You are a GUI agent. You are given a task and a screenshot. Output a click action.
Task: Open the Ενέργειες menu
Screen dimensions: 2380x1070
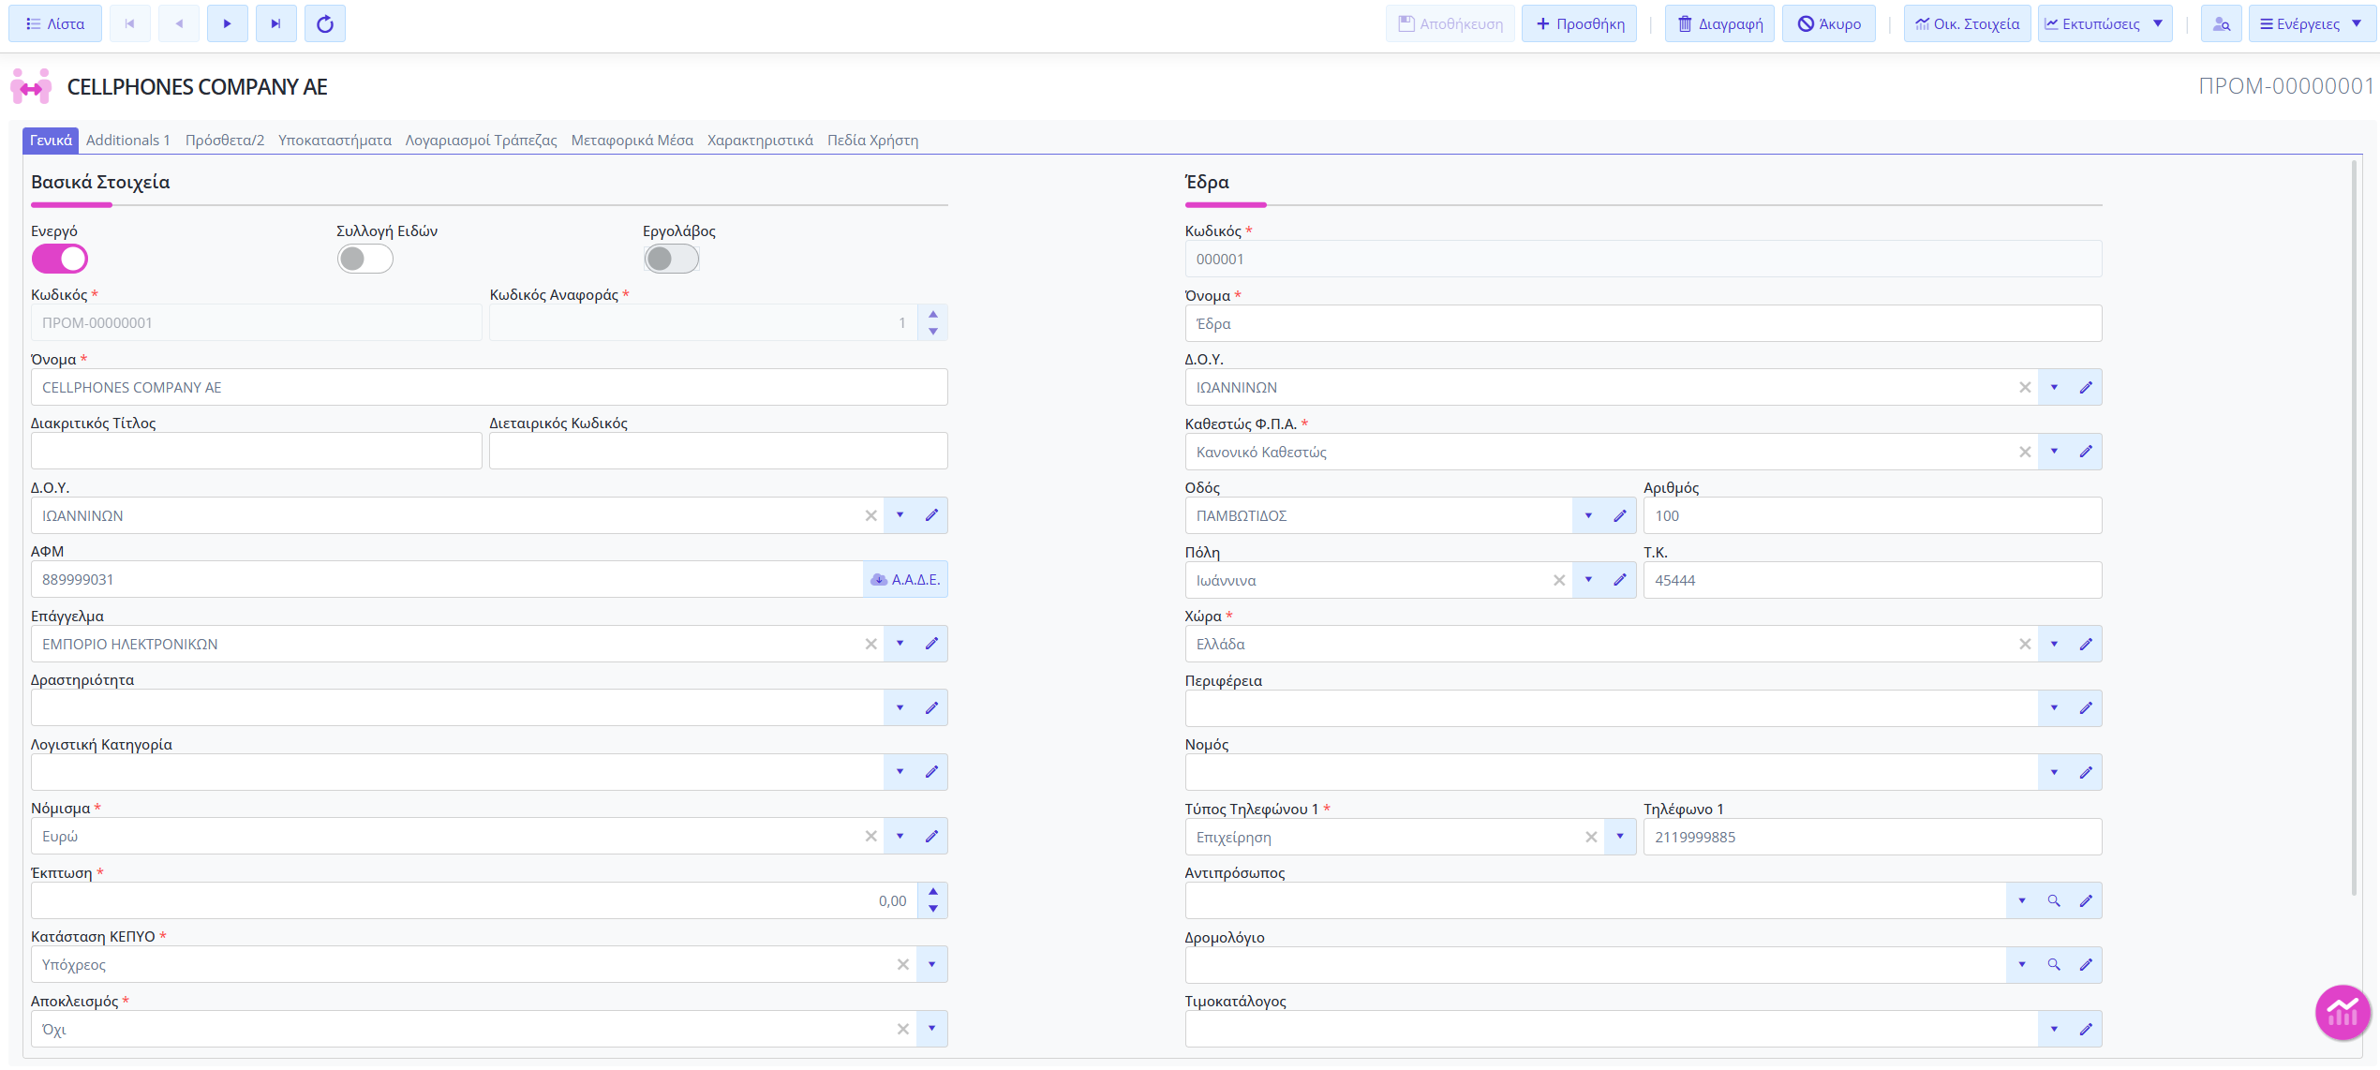(2312, 23)
